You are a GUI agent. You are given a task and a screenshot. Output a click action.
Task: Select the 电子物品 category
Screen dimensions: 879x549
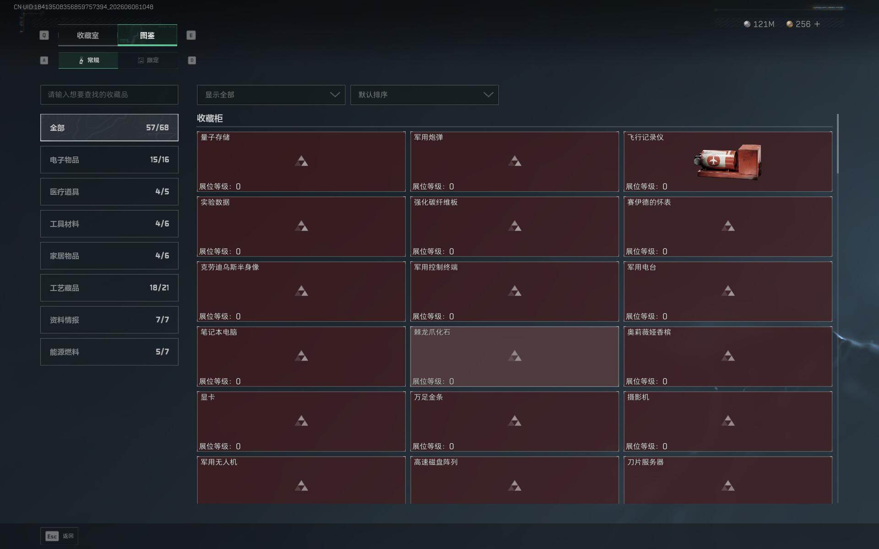tap(109, 160)
